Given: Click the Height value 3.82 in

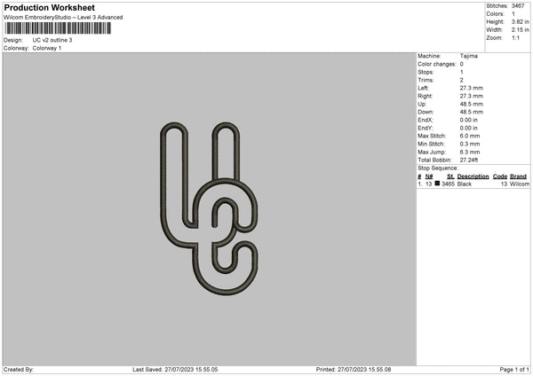Looking at the screenshot, I should click(x=520, y=21).
